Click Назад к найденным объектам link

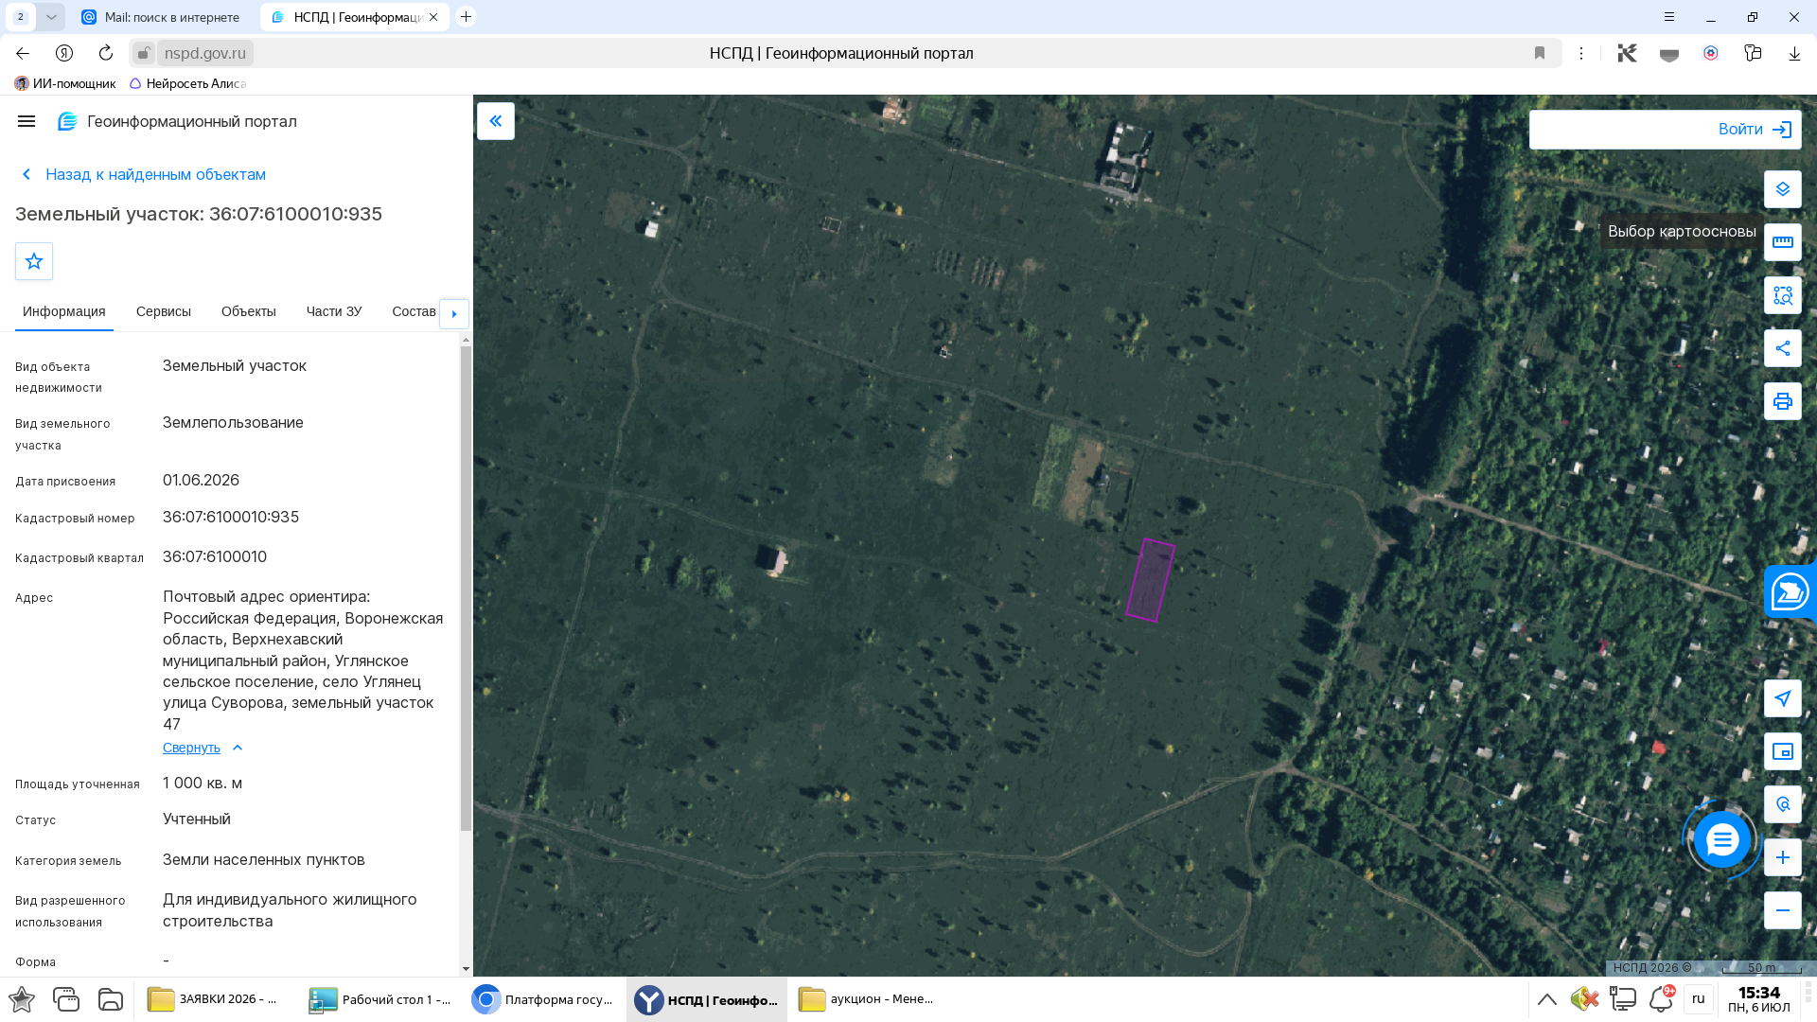pyautogui.click(x=144, y=174)
